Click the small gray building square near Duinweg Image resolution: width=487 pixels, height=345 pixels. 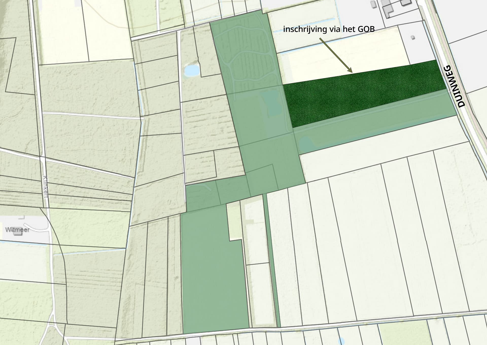point(413,38)
